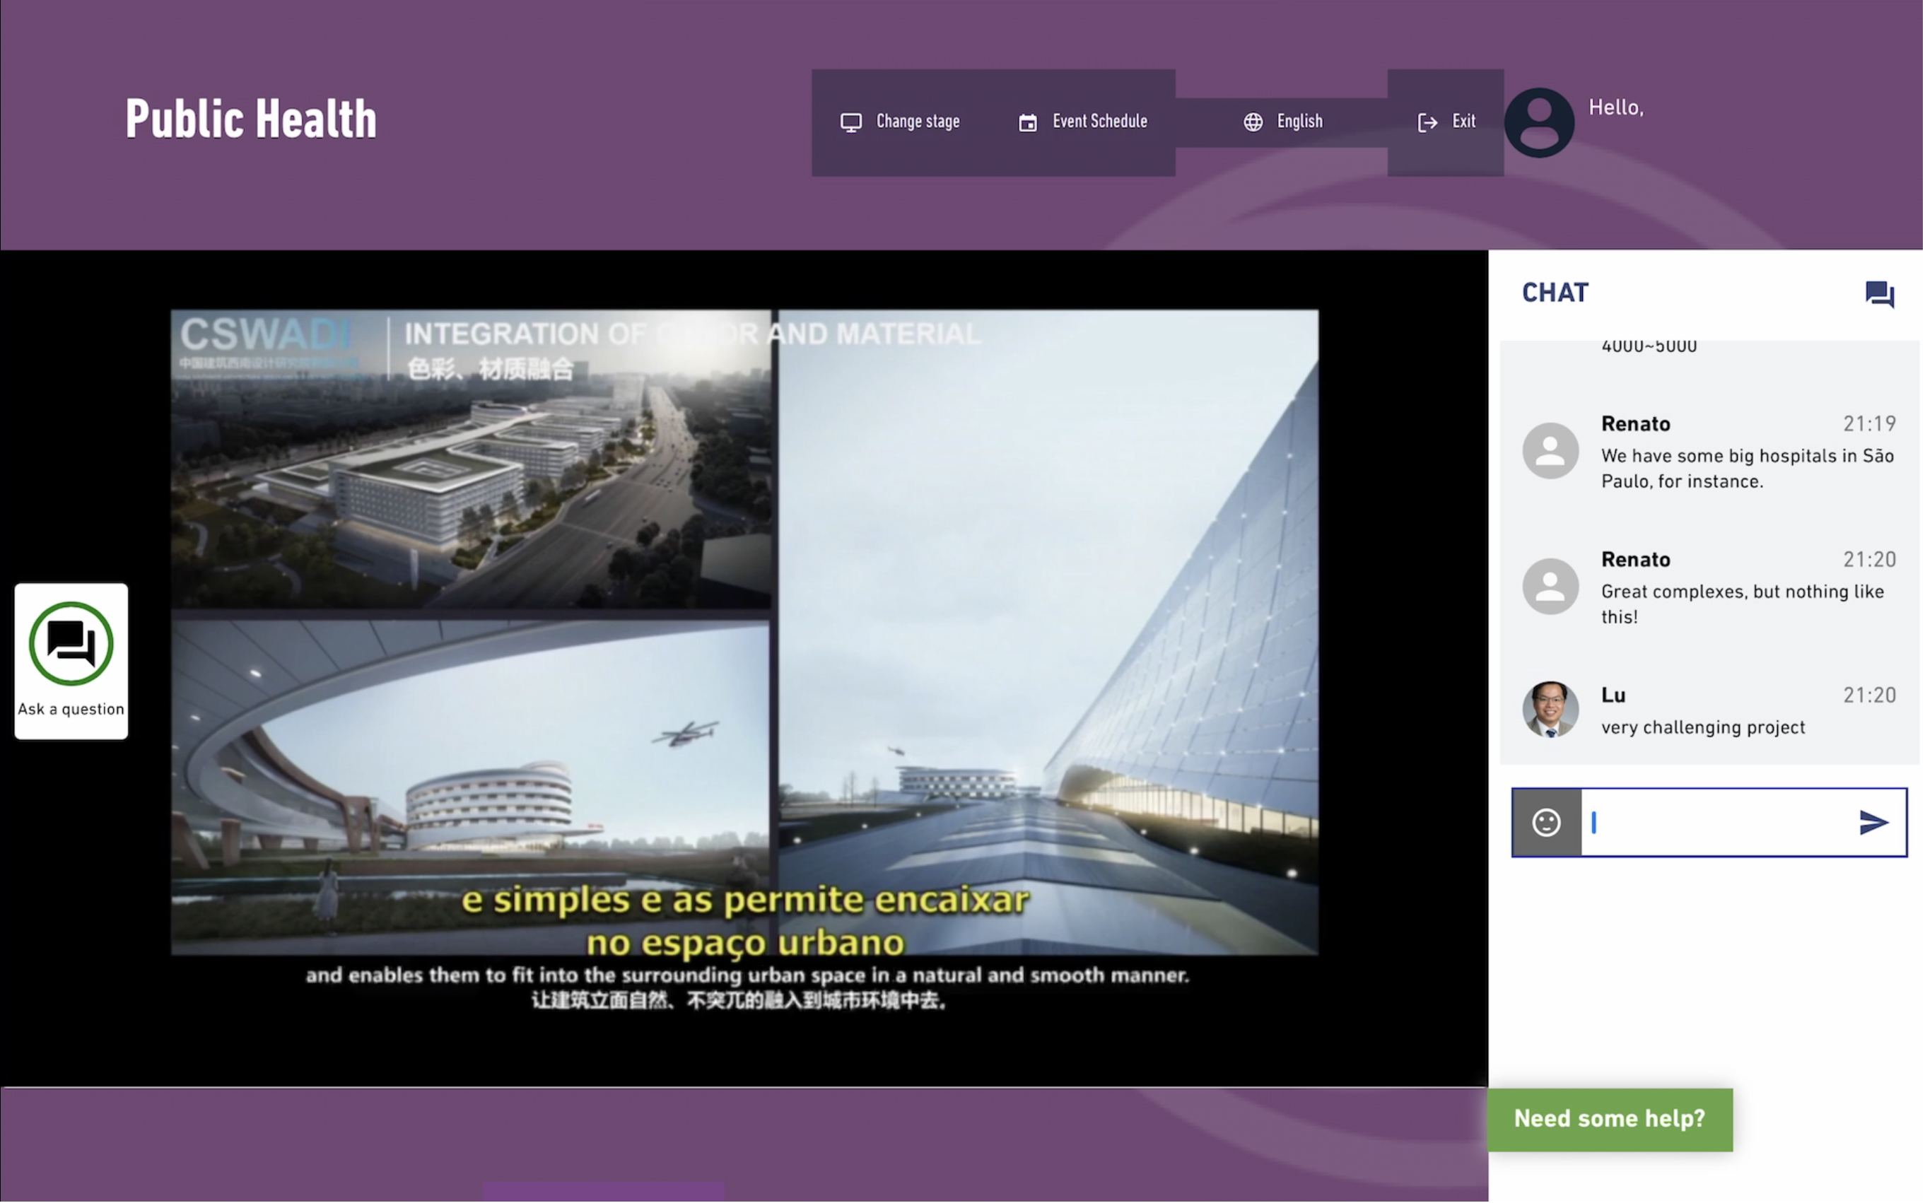Click Lu's profile photo in chat
The width and height of the screenshot is (1925, 1203).
pyautogui.click(x=1550, y=709)
